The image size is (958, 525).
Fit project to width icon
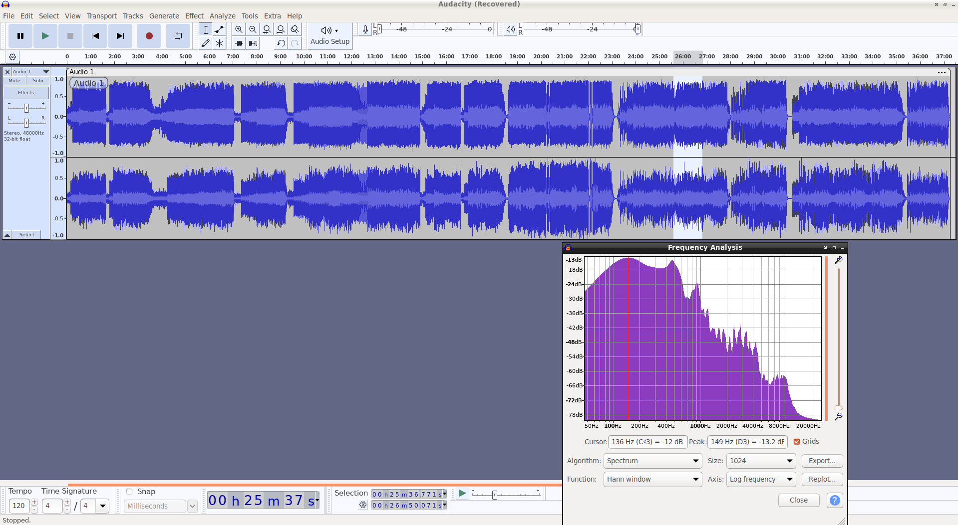281,29
